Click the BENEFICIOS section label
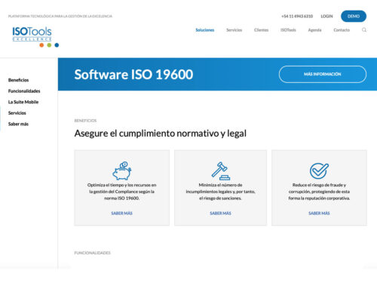377x283 pixels. point(85,121)
